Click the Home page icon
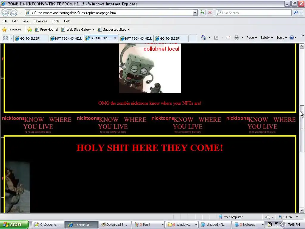The width and height of the screenshot is (305, 229). pyautogui.click(x=204, y=38)
